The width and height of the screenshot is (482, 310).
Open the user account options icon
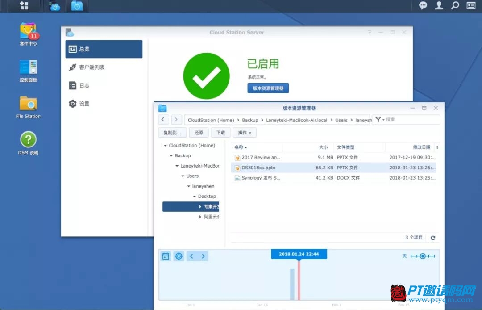[x=439, y=5]
